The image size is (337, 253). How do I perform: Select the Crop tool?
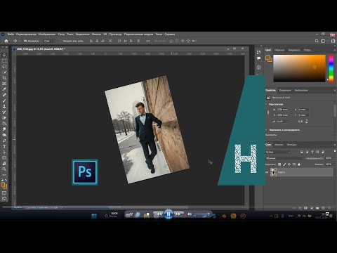tap(4, 78)
